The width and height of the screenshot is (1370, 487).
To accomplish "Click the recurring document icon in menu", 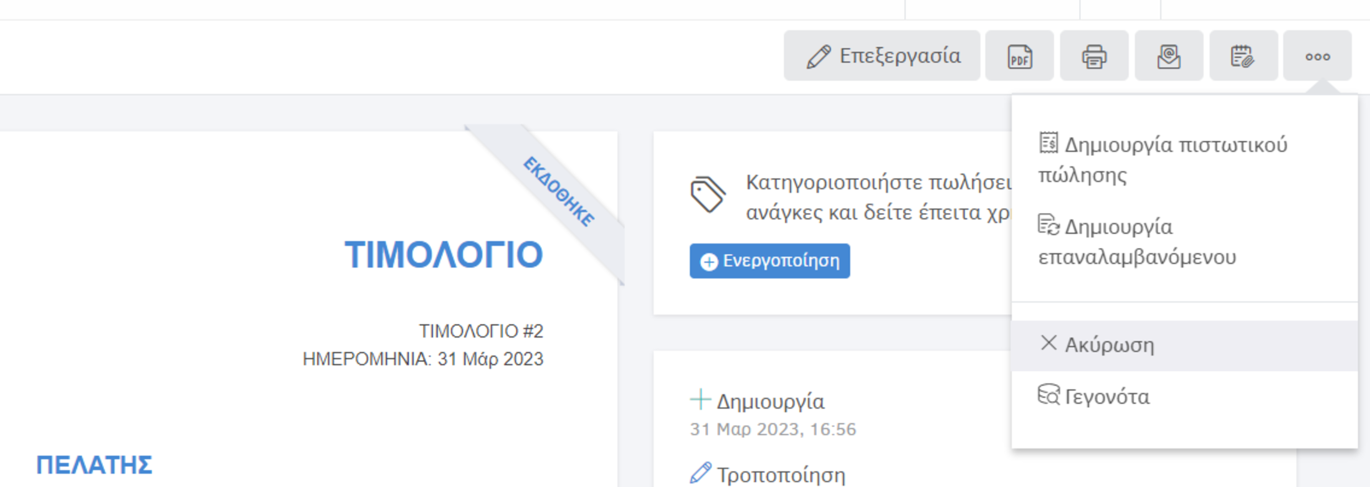I will (1049, 224).
